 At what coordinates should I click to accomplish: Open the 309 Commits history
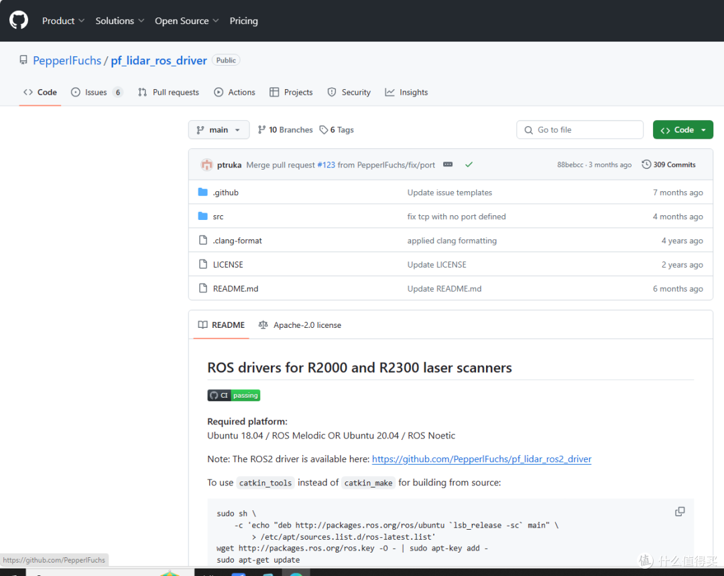click(x=668, y=164)
